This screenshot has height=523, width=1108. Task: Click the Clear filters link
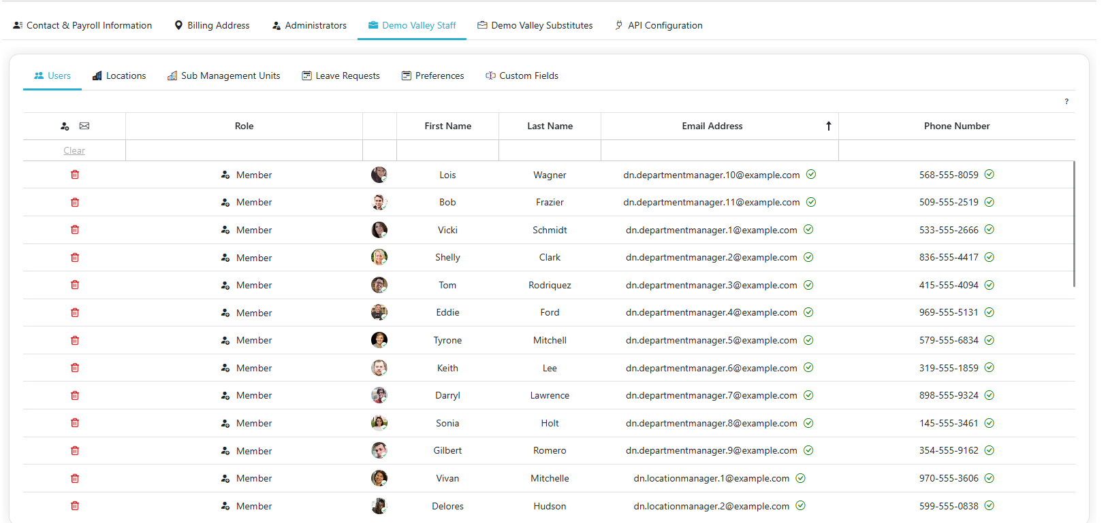74,150
